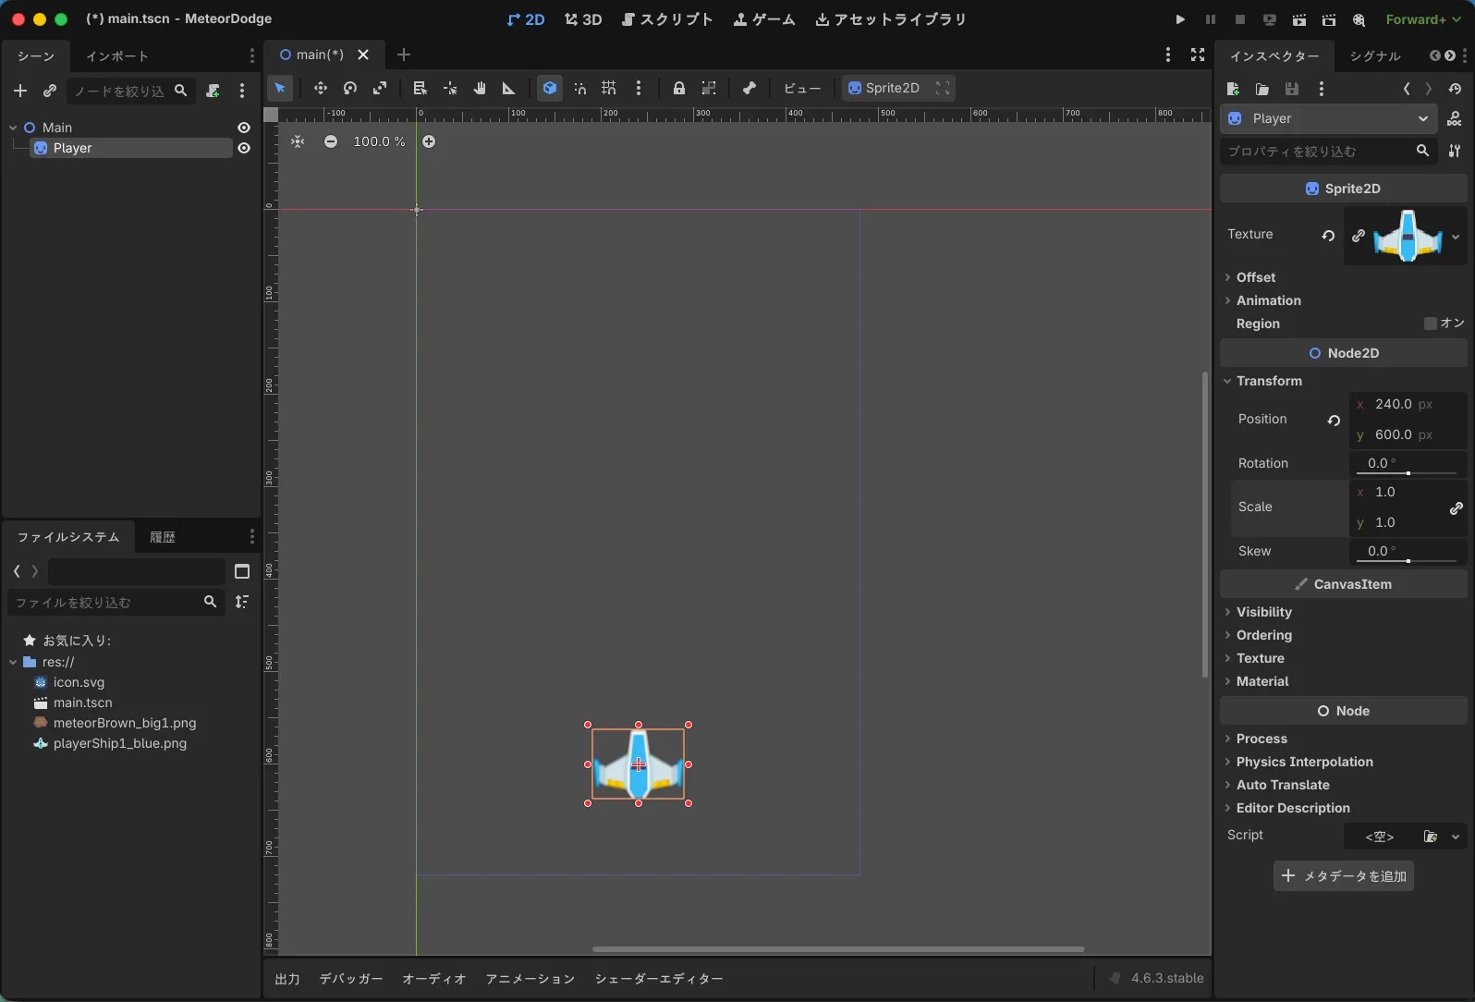Toggle visibility of the Player node

point(244,148)
